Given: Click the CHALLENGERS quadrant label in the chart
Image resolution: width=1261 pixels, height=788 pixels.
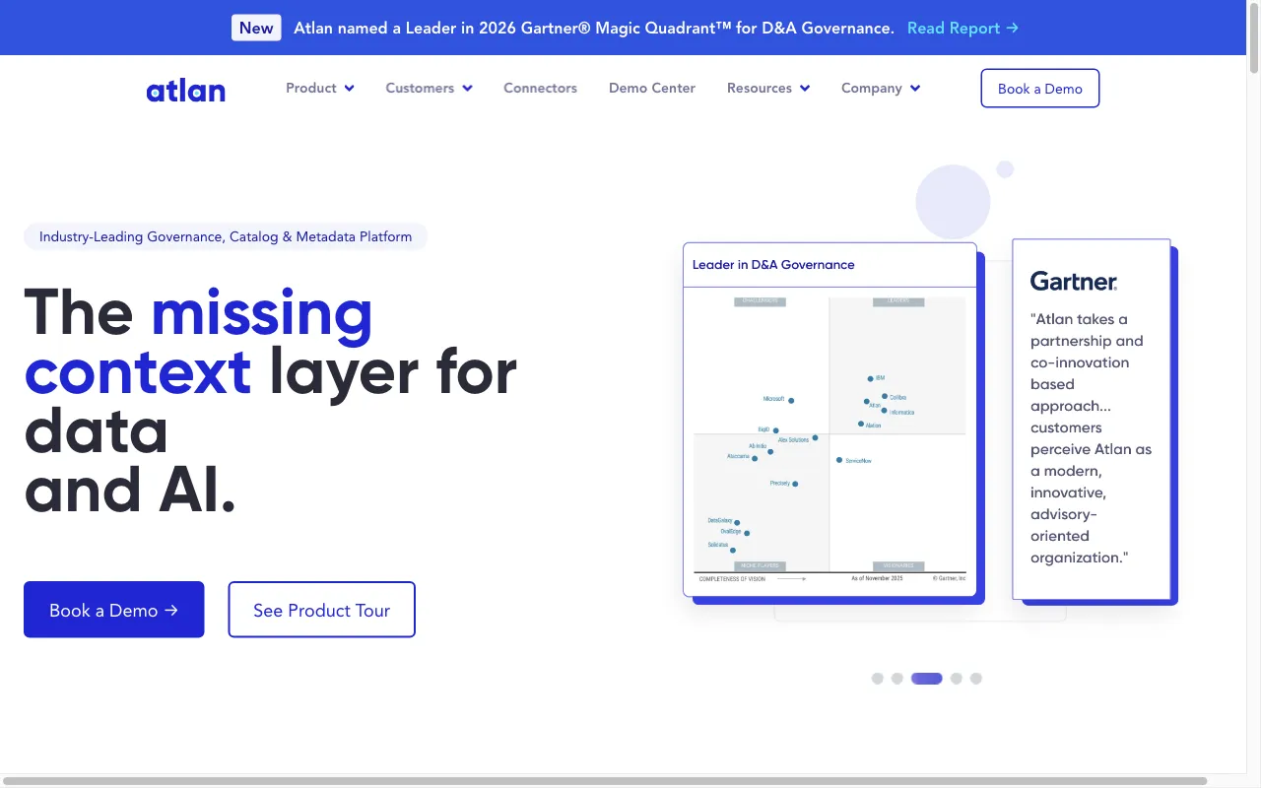Looking at the screenshot, I should [760, 301].
